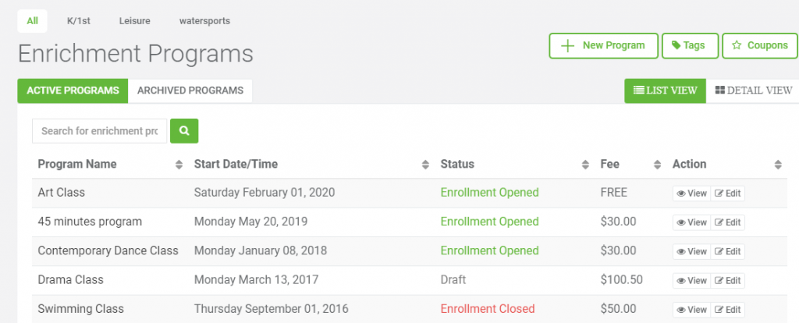Edit the 45 minutes program
Image resolution: width=799 pixels, height=323 pixels.
point(728,222)
